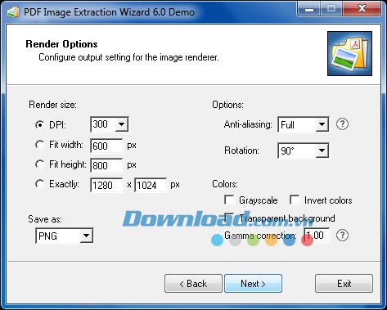
Task: Click the Exactly width 1280 field
Action: click(x=106, y=186)
